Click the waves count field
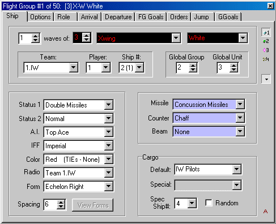The width and height of the screenshot is (276, 224). (26, 38)
